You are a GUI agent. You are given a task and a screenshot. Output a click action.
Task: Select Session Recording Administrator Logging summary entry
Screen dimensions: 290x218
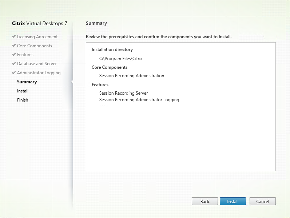click(139, 100)
